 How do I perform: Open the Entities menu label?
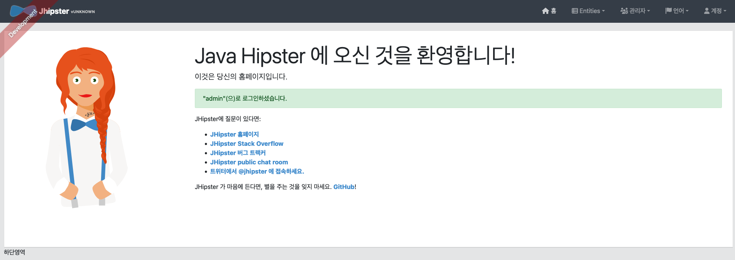pyautogui.click(x=590, y=11)
